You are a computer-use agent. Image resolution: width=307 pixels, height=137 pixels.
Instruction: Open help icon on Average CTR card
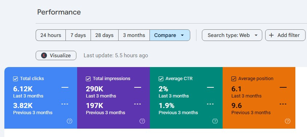tap(215, 121)
